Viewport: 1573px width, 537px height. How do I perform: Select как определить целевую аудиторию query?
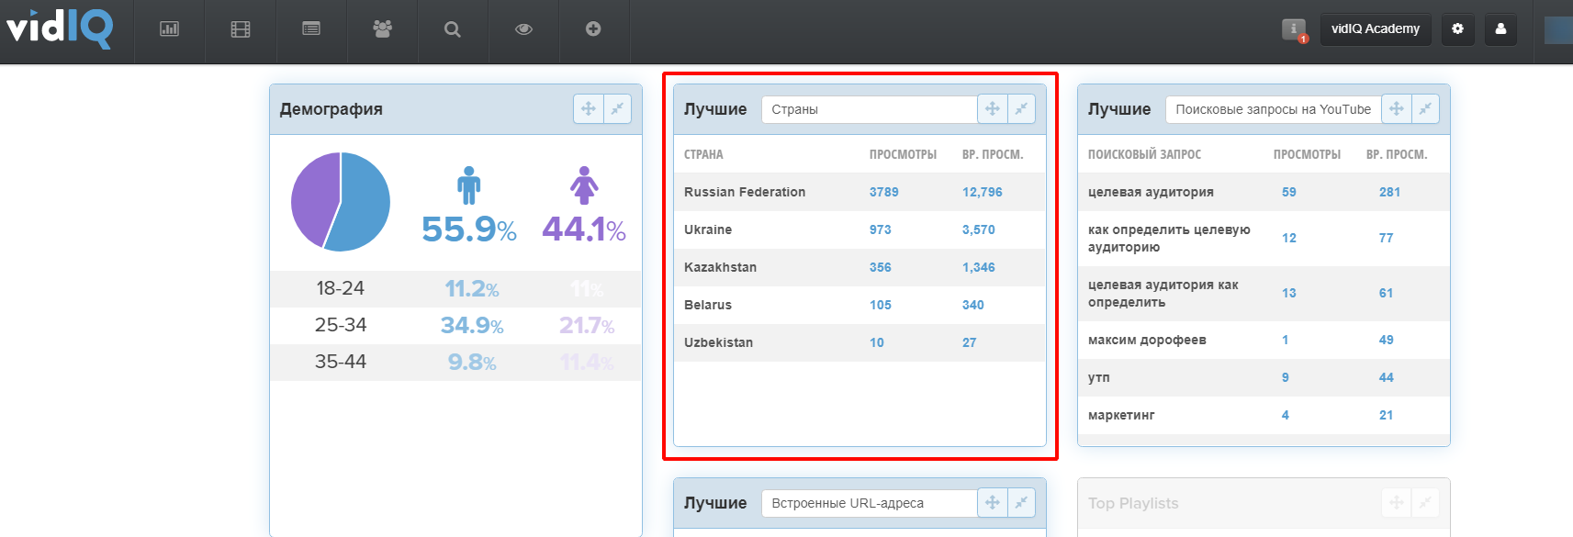(1169, 238)
